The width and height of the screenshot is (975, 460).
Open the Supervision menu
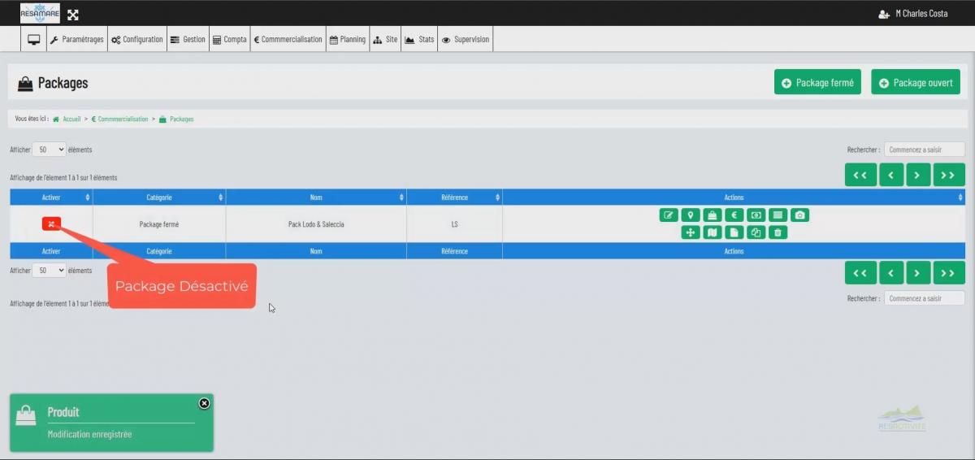(x=466, y=39)
